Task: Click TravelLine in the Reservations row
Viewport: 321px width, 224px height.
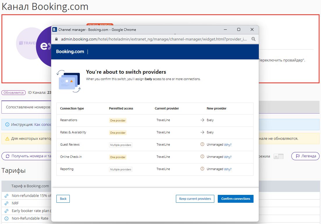Action: click(x=163, y=120)
